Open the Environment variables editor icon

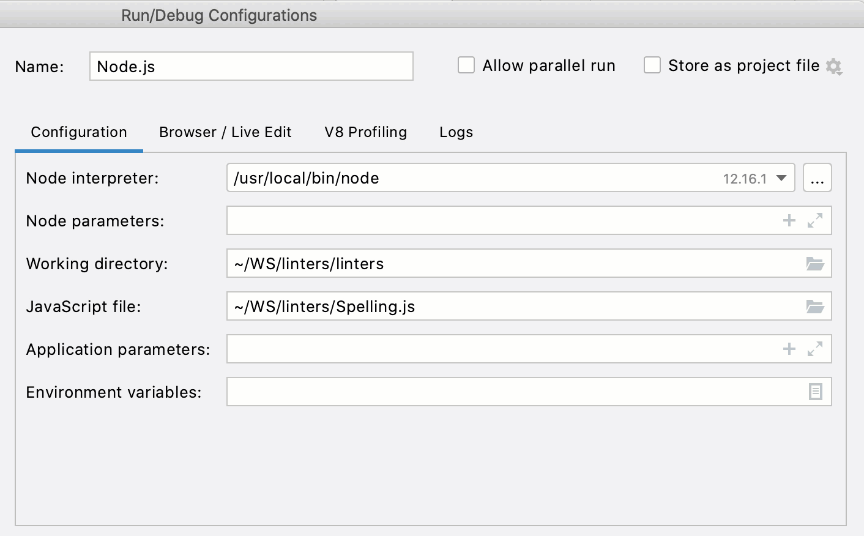pyautogui.click(x=814, y=392)
